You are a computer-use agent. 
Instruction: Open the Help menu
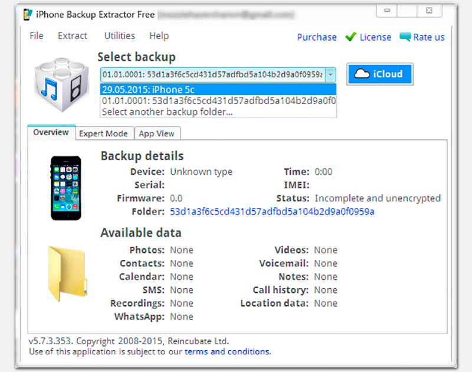tap(159, 36)
